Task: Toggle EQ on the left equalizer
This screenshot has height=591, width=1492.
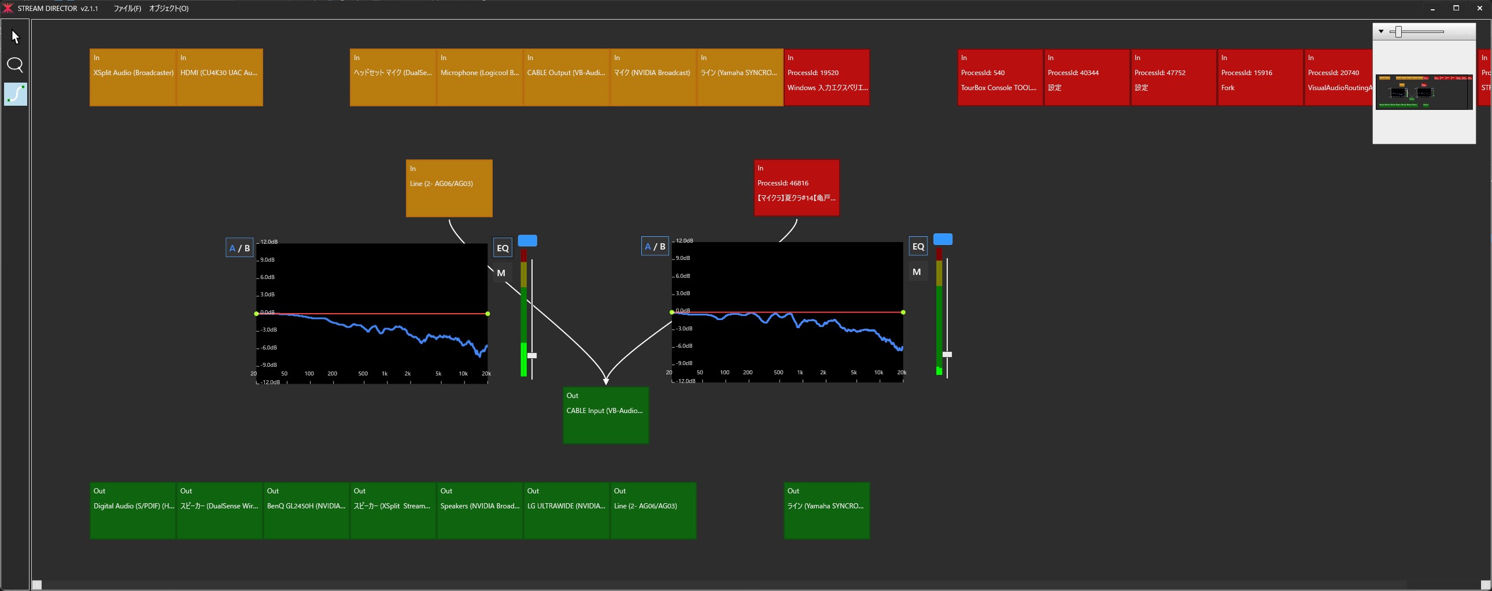Action: (x=503, y=248)
